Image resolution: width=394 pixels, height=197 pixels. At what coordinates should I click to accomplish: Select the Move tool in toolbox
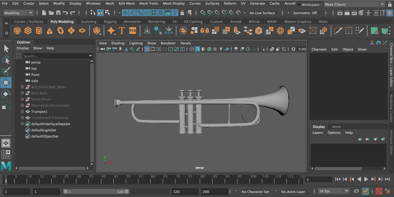tap(6, 83)
